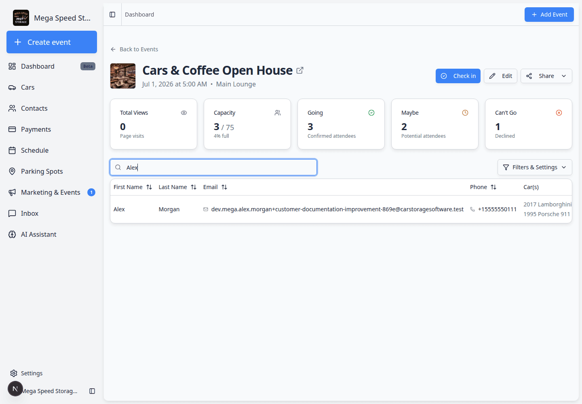Screen dimensions: 582x404
Task: Open Filters & Settings dropdown
Action: tap(535, 167)
